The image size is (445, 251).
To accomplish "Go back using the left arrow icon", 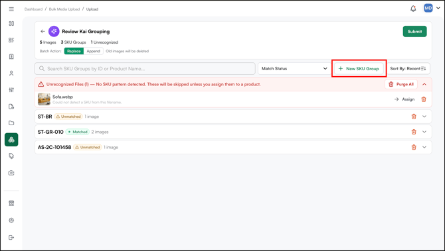I will [43, 31].
